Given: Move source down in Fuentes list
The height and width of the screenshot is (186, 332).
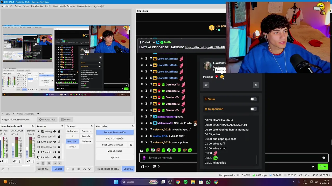Looking at the screenshot, I should coord(59,163).
